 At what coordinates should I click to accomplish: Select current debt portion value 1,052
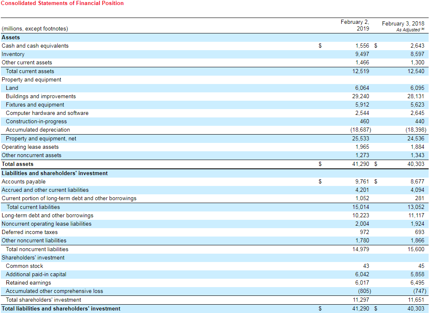(x=362, y=198)
